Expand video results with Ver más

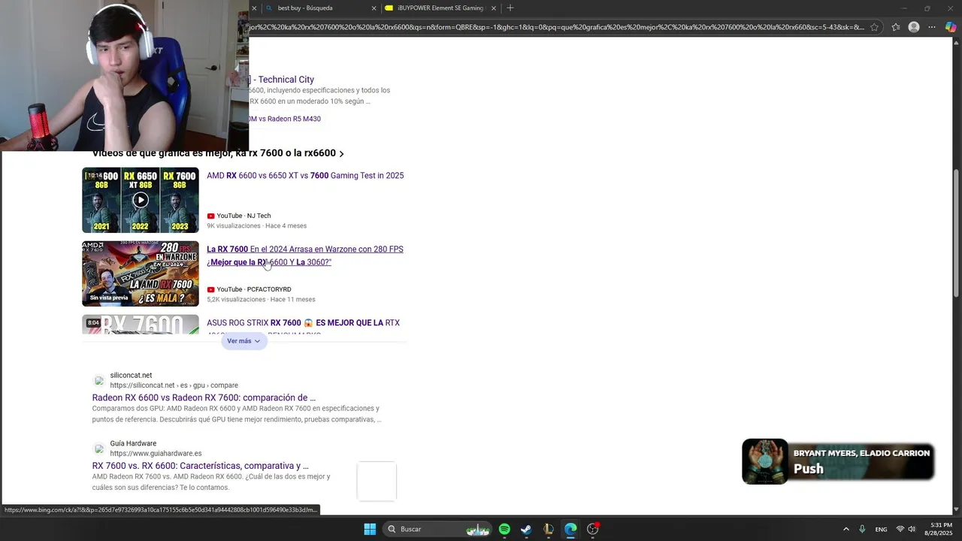click(x=244, y=341)
